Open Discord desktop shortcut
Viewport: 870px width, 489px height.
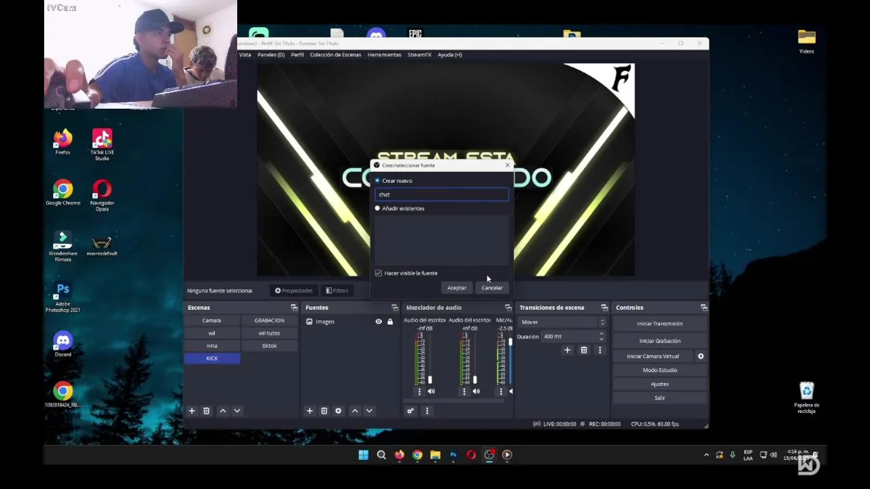[63, 344]
